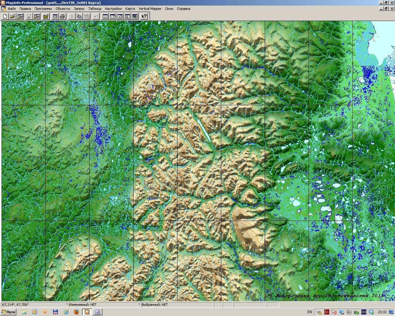Click the Cut scissors icon

point(72,16)
